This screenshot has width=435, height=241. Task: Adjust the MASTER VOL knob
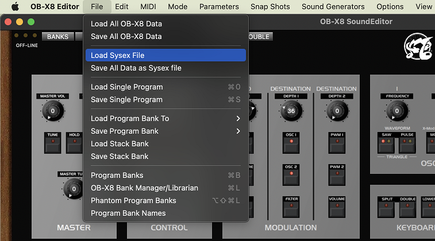[x=53, y=111]
